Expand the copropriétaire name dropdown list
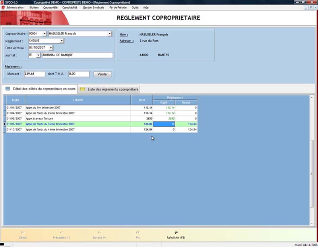The width and height of the screenshot is (318, 247). [x=110, y=34]
